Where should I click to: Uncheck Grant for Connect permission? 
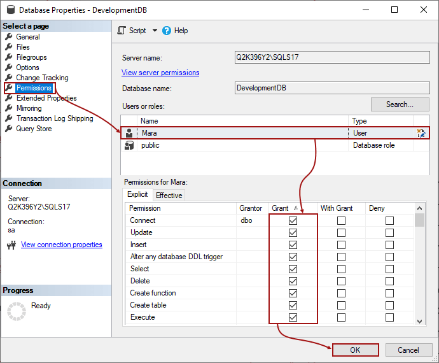[293, 220]
